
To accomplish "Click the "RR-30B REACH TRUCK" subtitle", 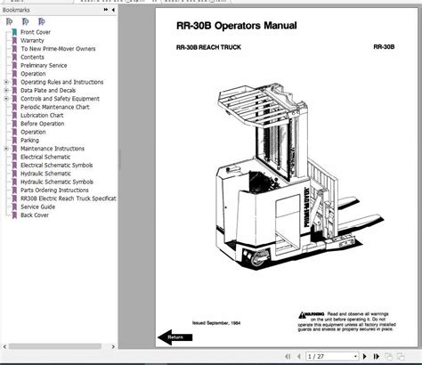I will click(208, 47).
